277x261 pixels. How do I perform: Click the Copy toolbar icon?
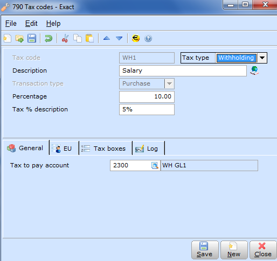tap(78, 38)
